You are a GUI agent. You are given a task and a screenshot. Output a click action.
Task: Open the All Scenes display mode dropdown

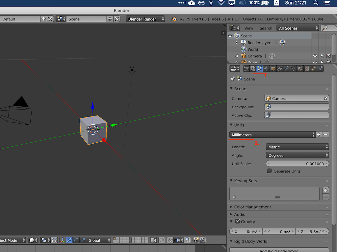click(x=298, y=28)
